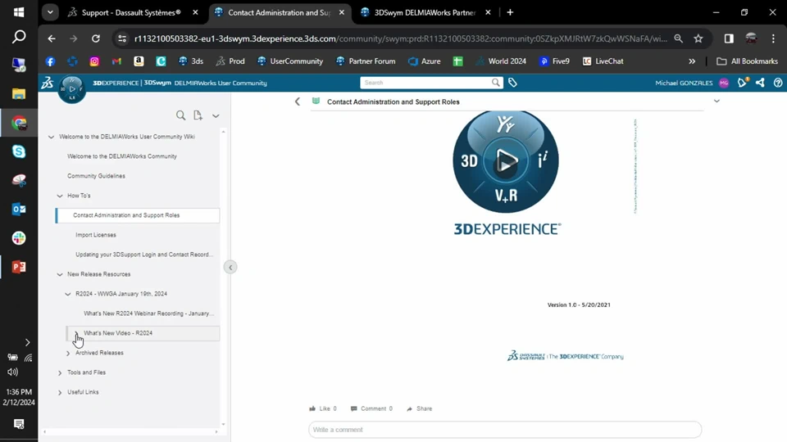The height and width of the screenshot is (442, 787).
Task: Click the browser zoom magnifier icon
Action: click(x=678, y=38)
